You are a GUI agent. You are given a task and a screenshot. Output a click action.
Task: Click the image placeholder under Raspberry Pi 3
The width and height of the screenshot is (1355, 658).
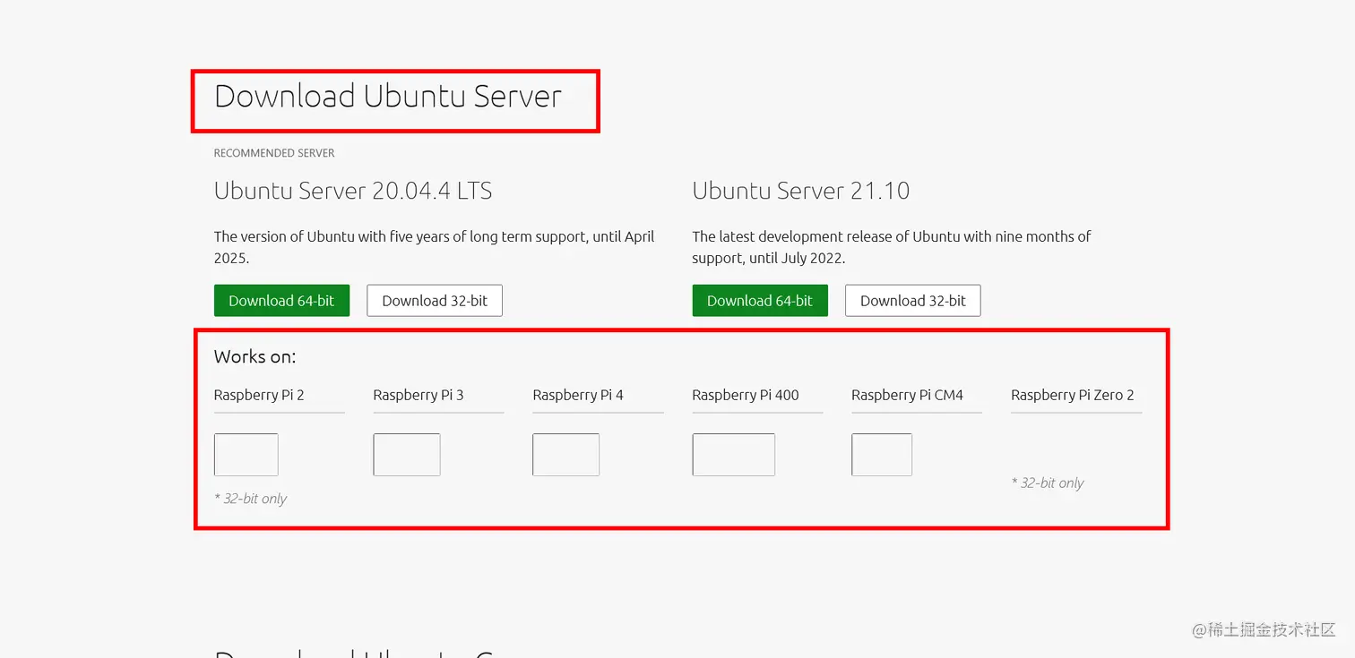click(407, 455)
